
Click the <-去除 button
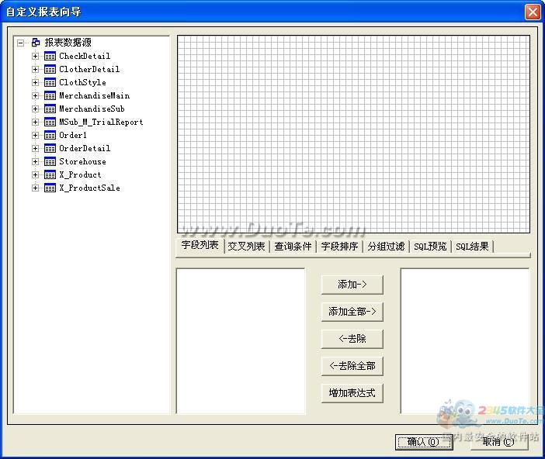pyautogui.click(x=352, y=339)
